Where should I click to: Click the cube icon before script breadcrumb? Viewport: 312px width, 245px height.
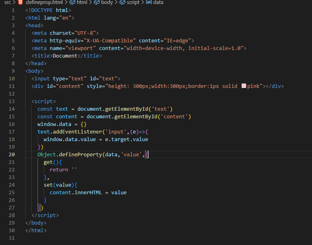pos(122,2)
